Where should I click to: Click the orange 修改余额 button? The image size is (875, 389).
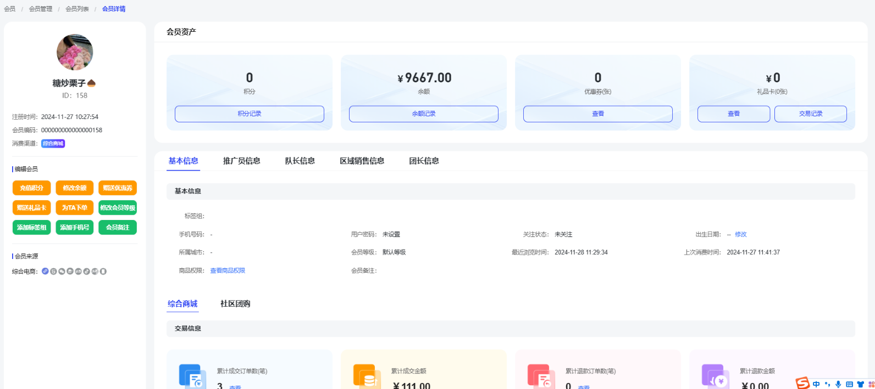click(x=74, y=188)
